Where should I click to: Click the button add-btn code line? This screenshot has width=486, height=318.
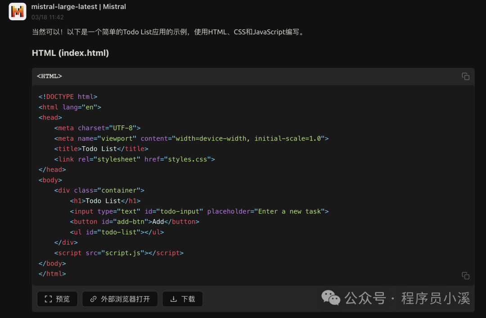(x=135, y=222)
